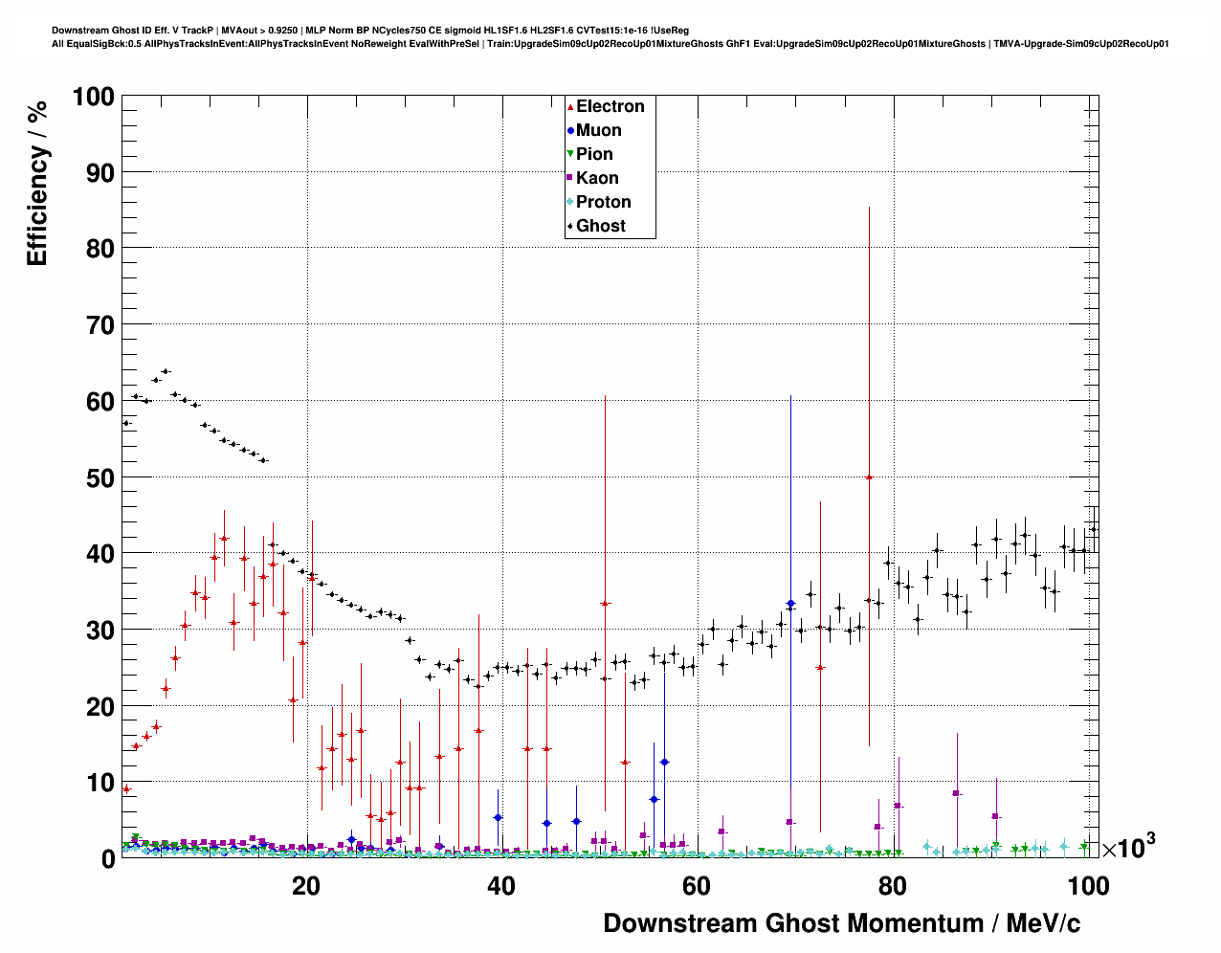Click y-axis tick label '40'
Viewport: 1221px width, 953px height.
click(x=100, y=553)
